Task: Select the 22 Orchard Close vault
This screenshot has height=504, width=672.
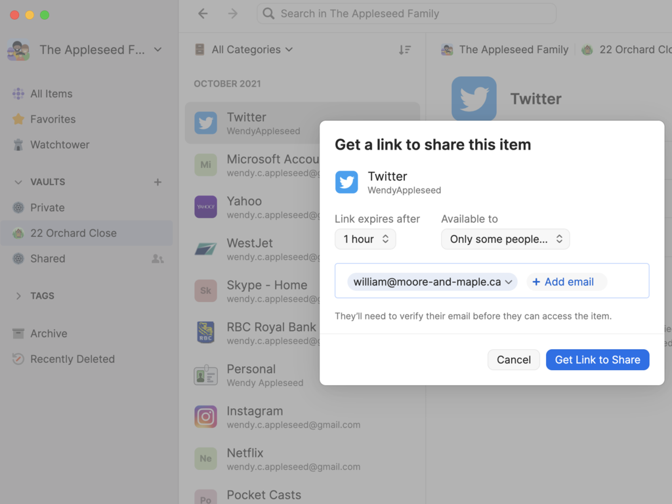Action: coord(86,233)
